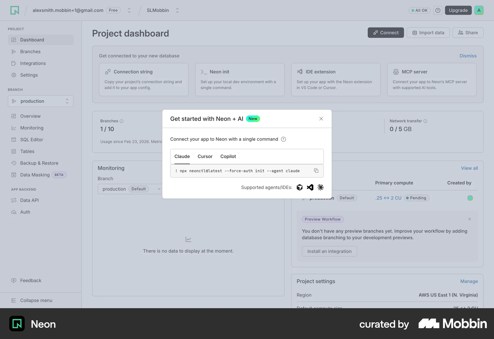The width and height of the screenshot is (494, 339).
Task: Expand the SLMobbin project switcher
Action: point(177,10)
